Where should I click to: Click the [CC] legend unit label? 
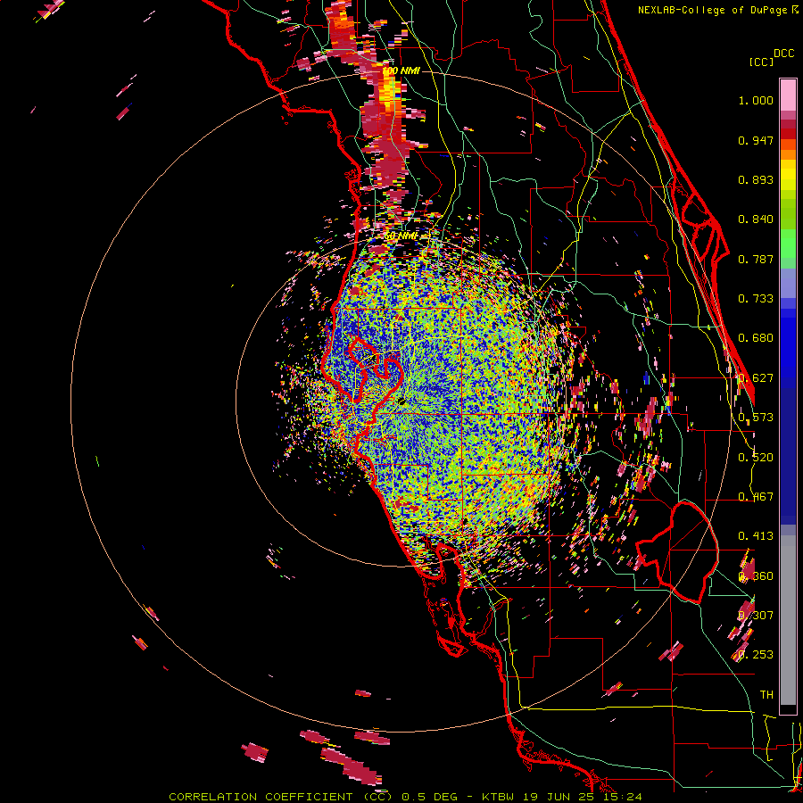click(761, 62)
